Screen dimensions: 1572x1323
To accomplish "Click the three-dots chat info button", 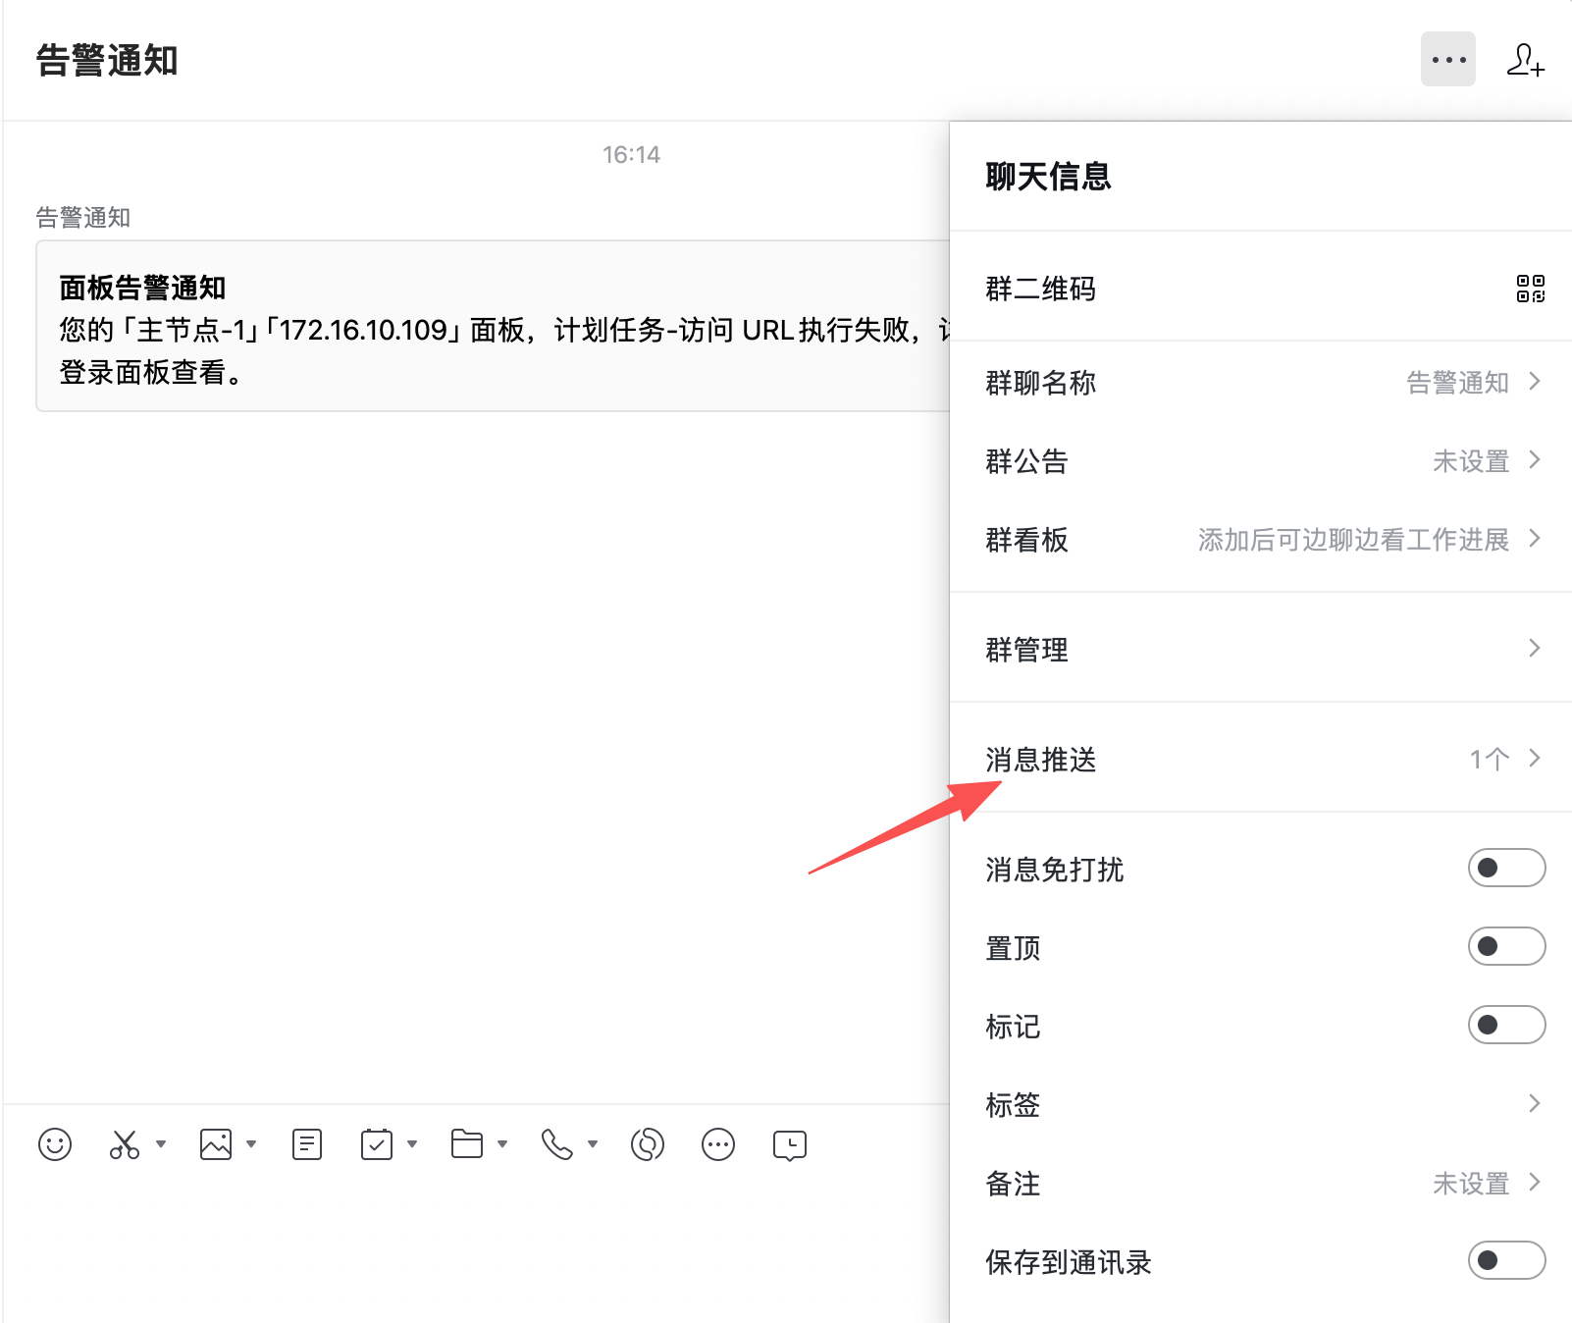I will [x=1447, y=60].
